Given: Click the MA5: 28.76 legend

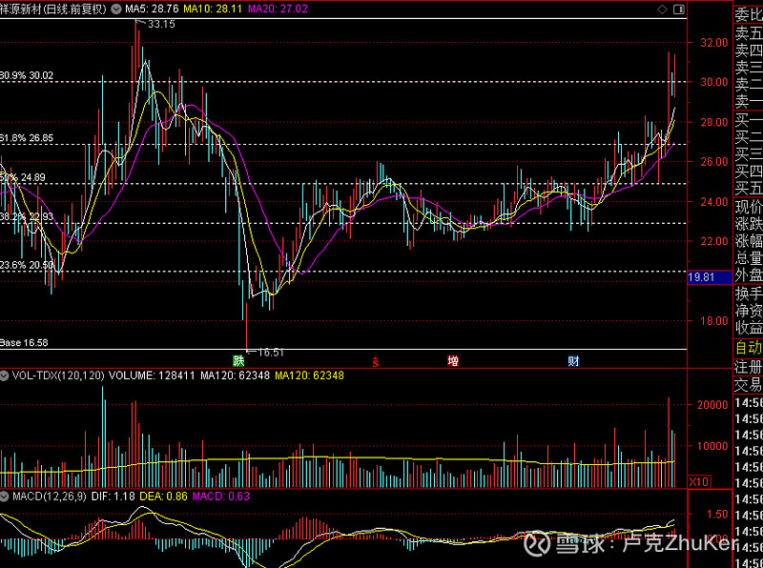Looking at the screenshot, I should coord(152,9).
